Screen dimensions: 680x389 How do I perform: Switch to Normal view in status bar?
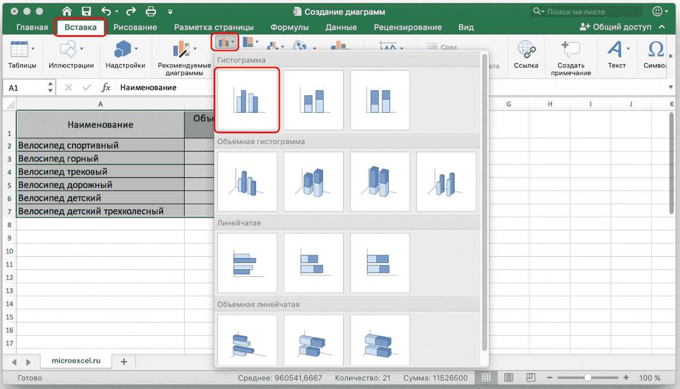(x=486, y=378)
